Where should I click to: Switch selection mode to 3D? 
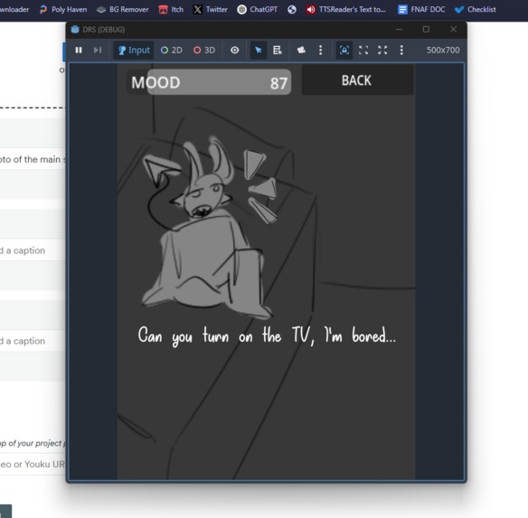point(204,51)
